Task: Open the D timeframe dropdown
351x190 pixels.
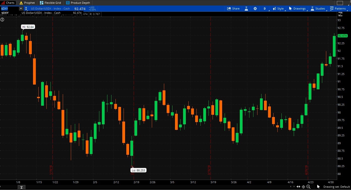Action: [x=265, y=9]
